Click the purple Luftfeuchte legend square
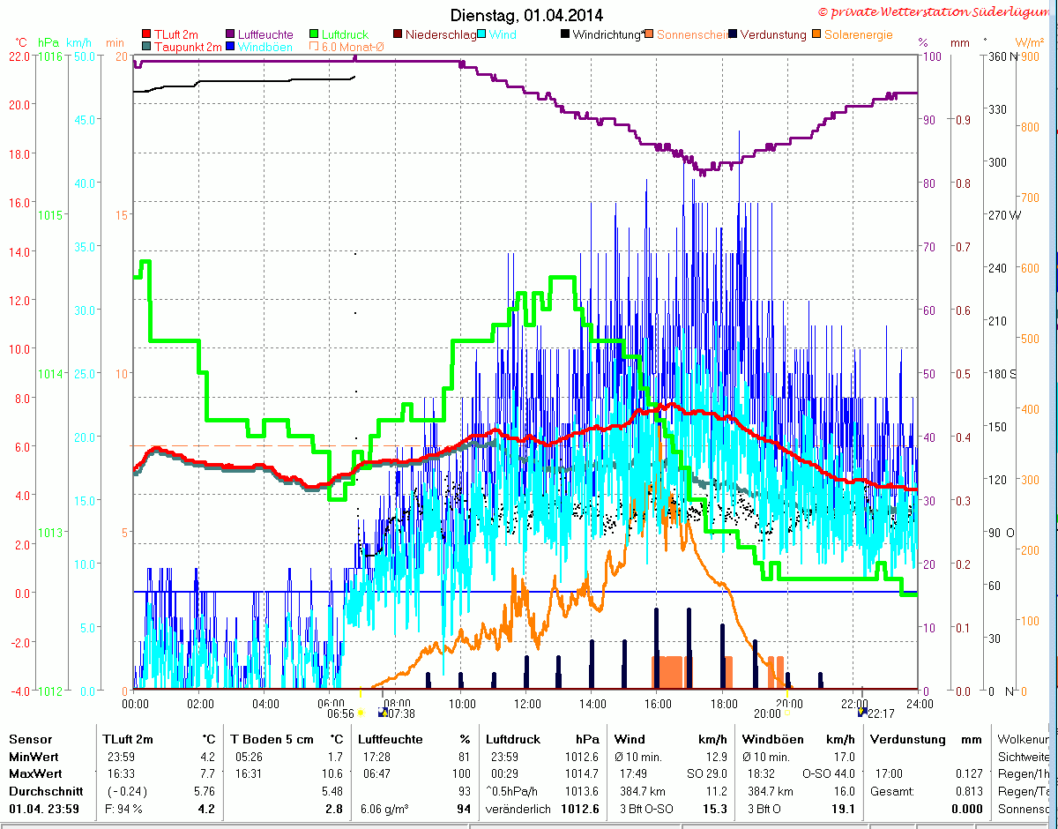The image size is (1058, 829). pyautogui.click(x=232, y=34)
